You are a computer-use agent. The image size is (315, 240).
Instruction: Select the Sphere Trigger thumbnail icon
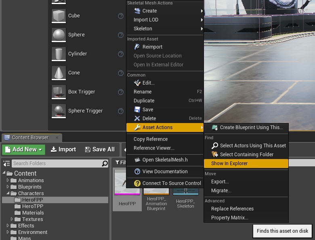59,111
